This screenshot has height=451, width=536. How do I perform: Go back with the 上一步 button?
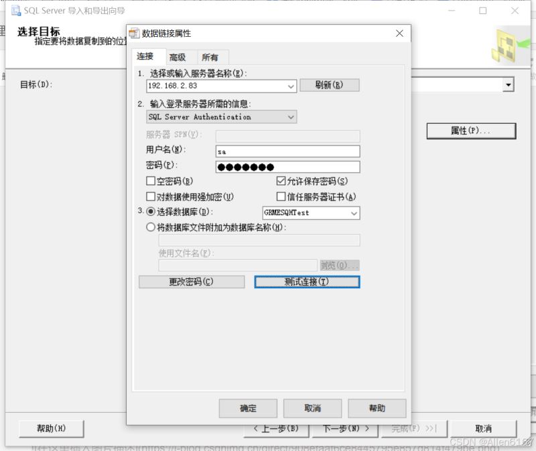(276, 429)
